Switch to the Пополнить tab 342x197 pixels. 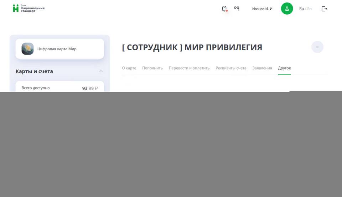coord(152,68)
